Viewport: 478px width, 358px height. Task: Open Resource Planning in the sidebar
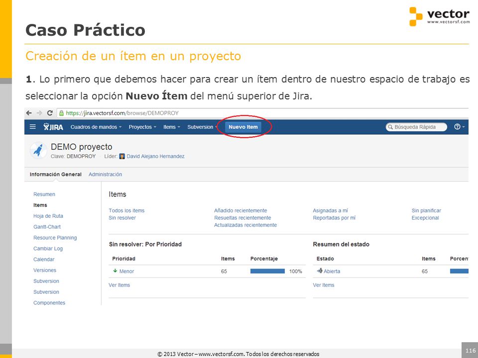[x=55, y=238]
